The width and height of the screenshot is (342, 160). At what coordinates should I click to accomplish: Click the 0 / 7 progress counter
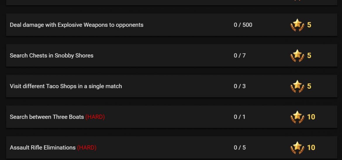tap(240, 55)
